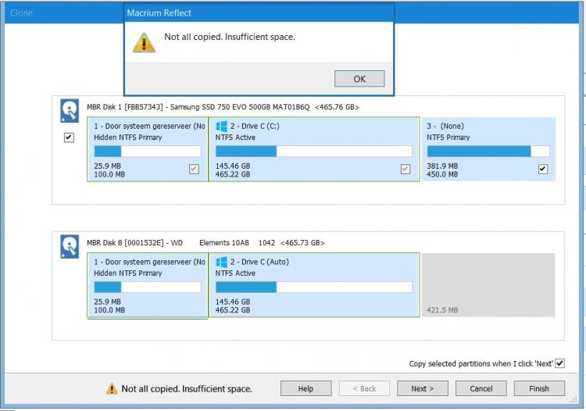The image size is (586, 411).
Task: Toggle checkbox on source partition 1 system reserved
Action: click(x=195, y=169)
